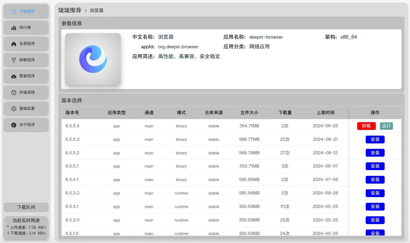410x243 pixels.
Task: Click the 应用类型 column header
Action: [117, 113]
